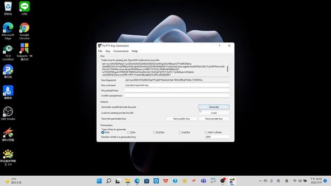Open Microsoft Store on the taskbar
Screen dimensions: 331x186
[146, 181]
